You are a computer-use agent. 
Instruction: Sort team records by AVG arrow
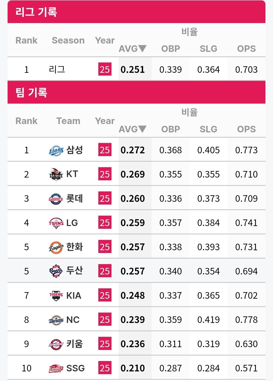click(x=142, y=129)
